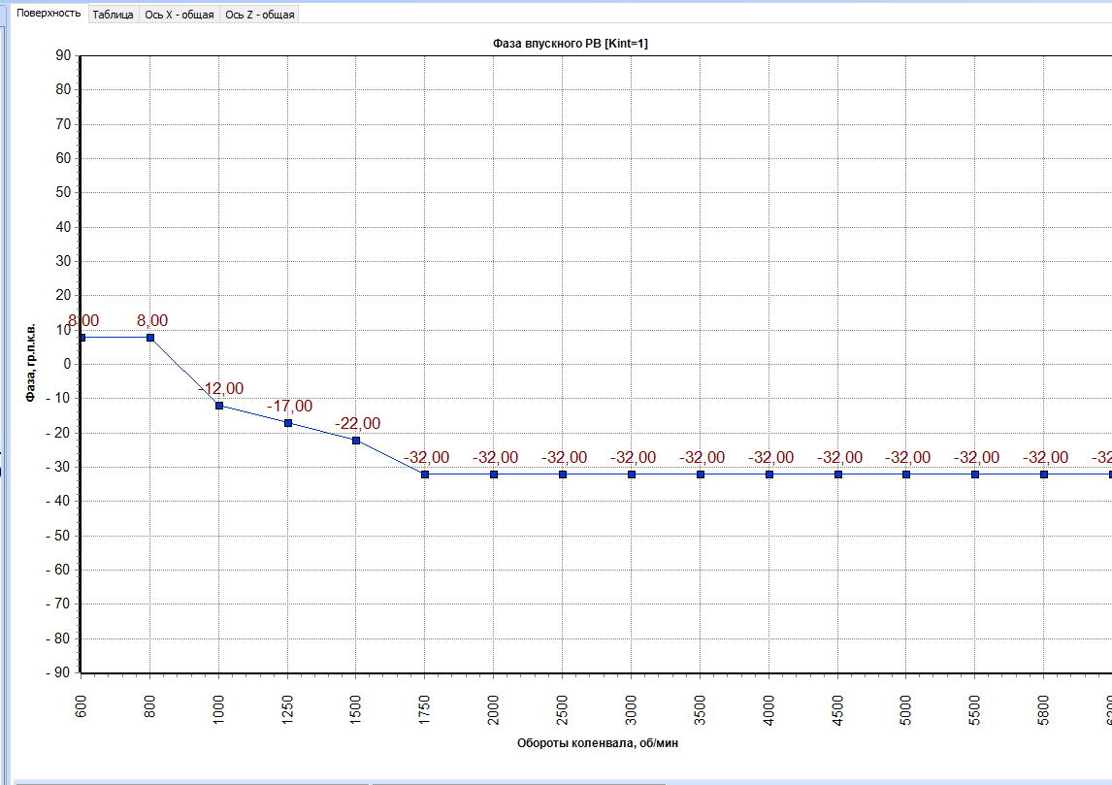Viewport: 1112px width, 785px height.
Task: Select the -22,00 point at 1500 rpm
Action: pos(356,441)
